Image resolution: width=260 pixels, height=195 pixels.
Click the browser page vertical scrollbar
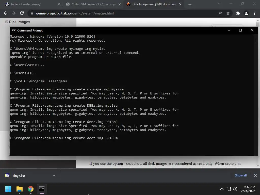point(258,93)
